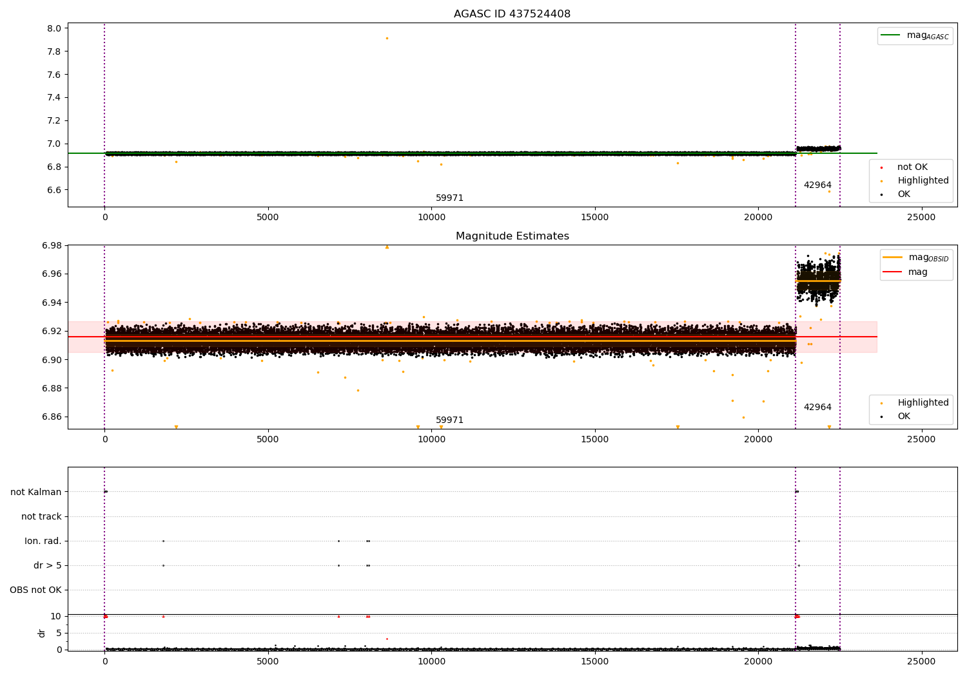Click the '10' tick on the dr axis
Screen dimensions: 967x676
pyautogui.click(x=56, y=616)
